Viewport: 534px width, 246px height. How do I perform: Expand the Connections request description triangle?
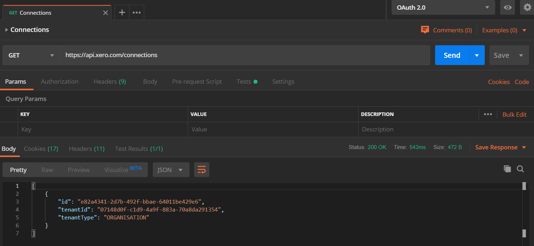pos(6,30)
